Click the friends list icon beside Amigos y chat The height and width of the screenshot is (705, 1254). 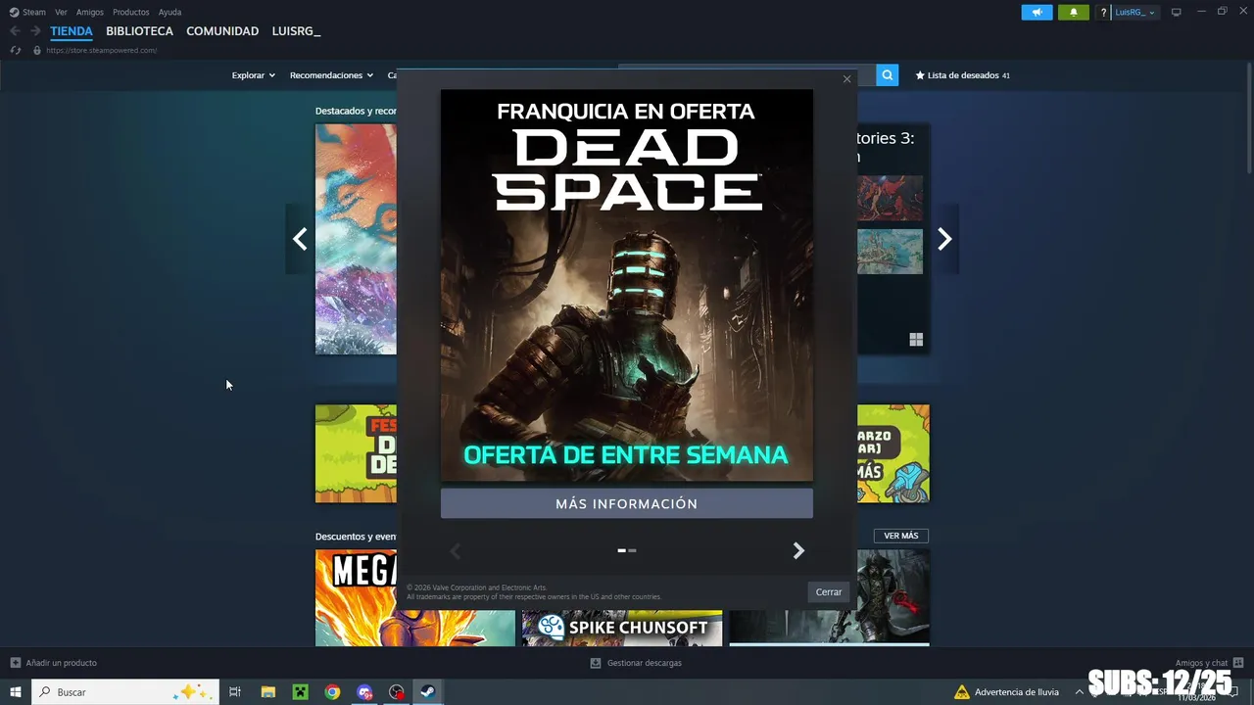tap(1238, 663)
